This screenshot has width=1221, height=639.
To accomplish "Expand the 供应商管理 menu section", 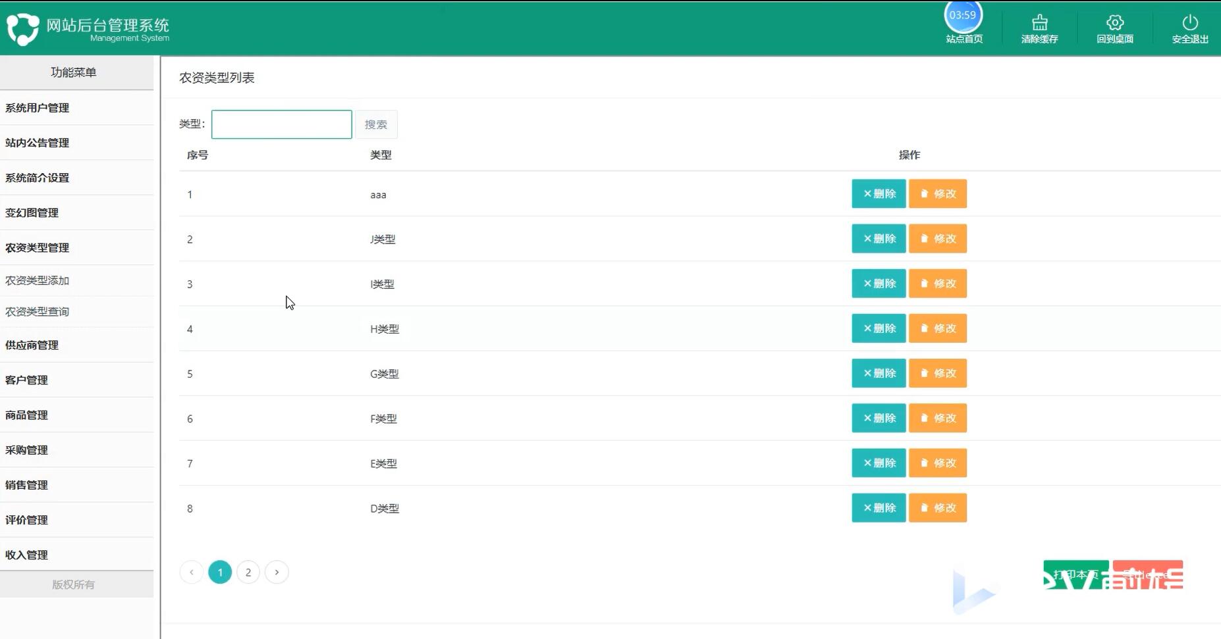I will (32, 345).
